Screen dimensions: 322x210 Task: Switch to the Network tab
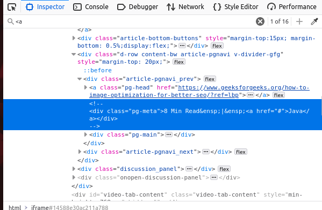tap(185, 7)
